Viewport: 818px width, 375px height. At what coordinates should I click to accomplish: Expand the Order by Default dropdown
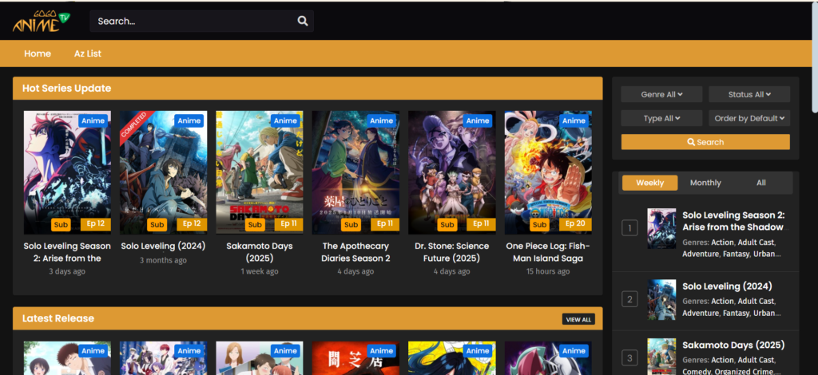749,118
